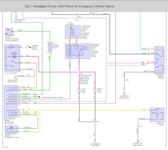Click the FOG LAMP SWITCH label
Screen dimensions: 168x150
tap(11, 73)
